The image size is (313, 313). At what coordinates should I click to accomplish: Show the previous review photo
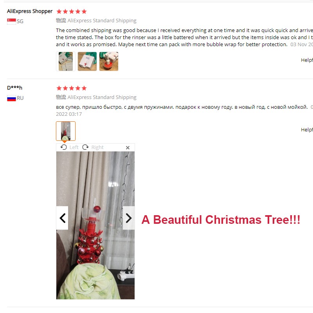(62, 218)
